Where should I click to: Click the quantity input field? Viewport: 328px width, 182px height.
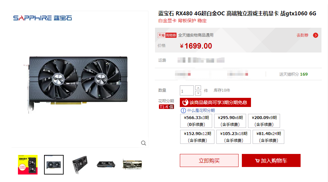tap(187, 91)
